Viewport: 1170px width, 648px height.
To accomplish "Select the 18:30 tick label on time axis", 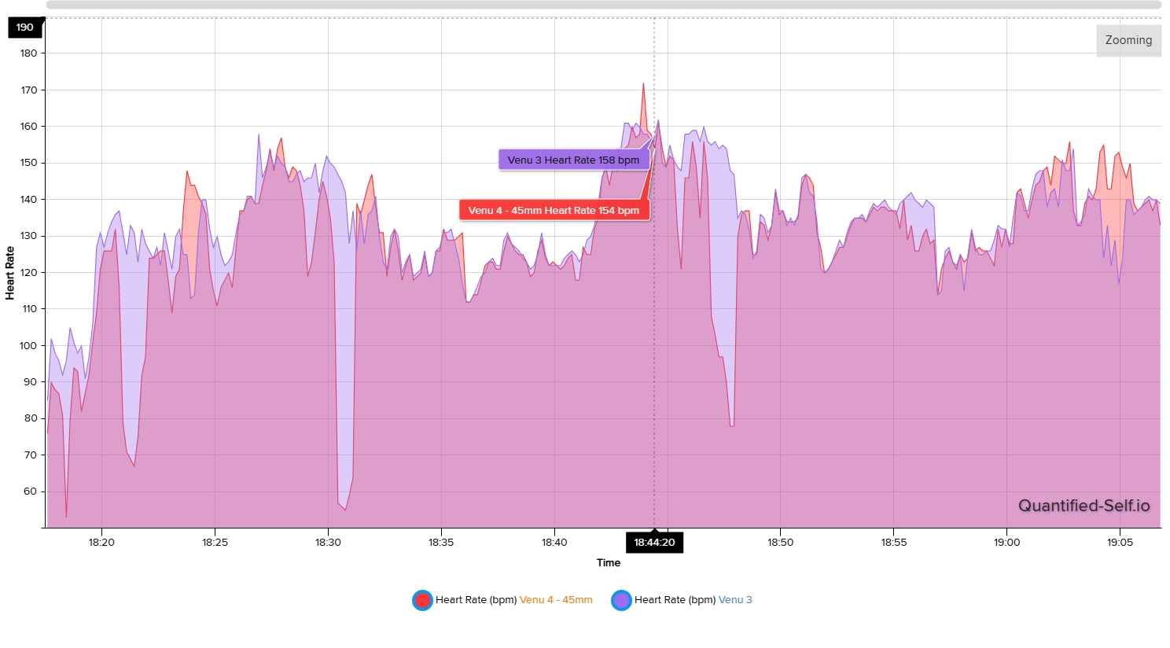I will point(328,543).
